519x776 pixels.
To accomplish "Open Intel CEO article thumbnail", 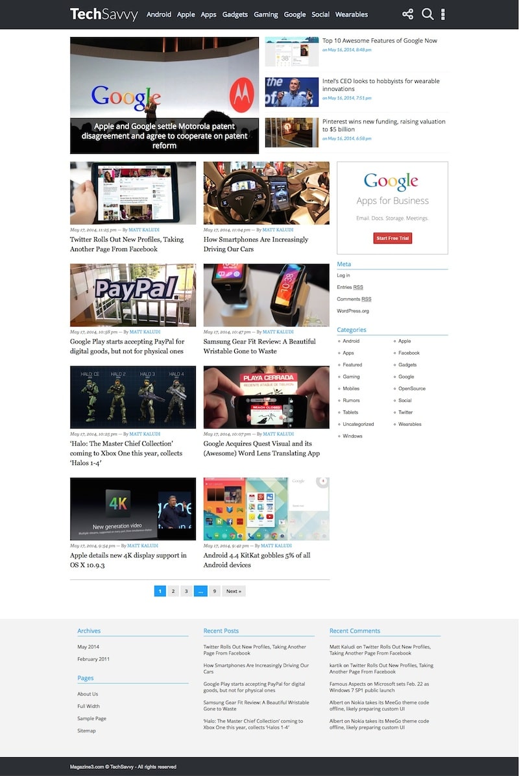I will pyautogui.click(x=292, y=92).
